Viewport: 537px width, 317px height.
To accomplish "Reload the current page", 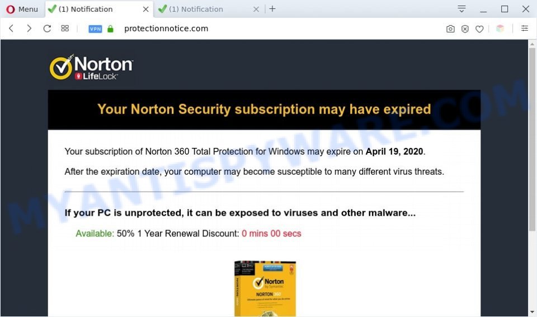I will pos(47,29).
